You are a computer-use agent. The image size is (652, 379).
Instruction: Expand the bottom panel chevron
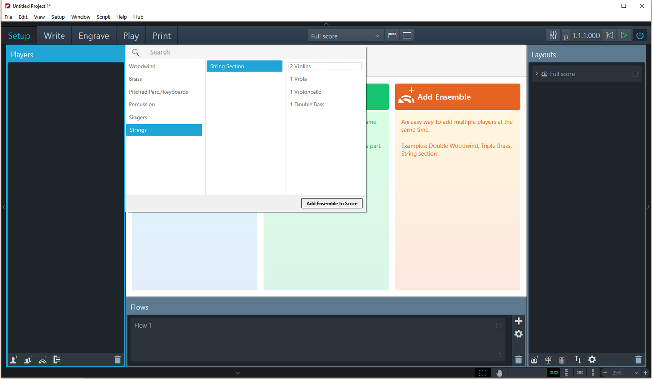[x=237, y=373]
